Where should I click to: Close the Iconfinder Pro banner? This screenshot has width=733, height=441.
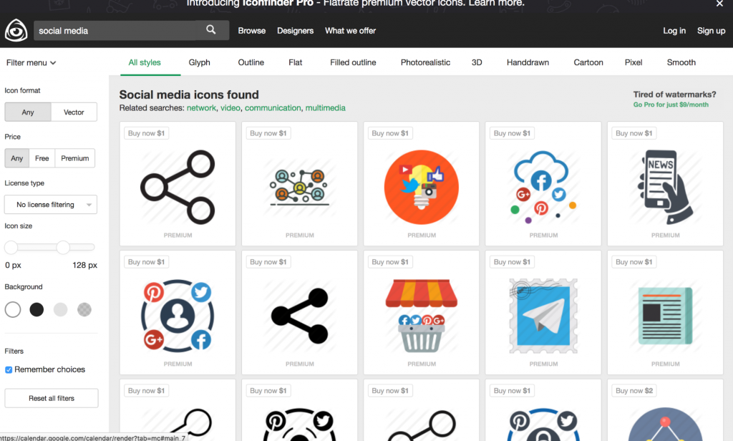[719, 4]
